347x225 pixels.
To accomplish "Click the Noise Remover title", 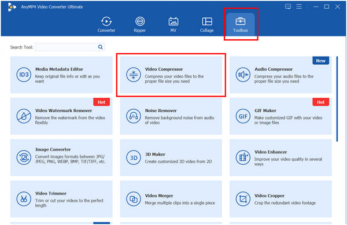I will point(161,110).
